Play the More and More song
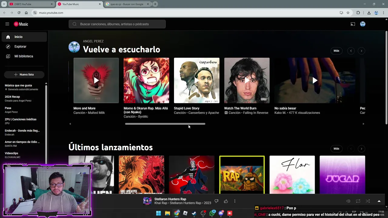 (96, 81)
